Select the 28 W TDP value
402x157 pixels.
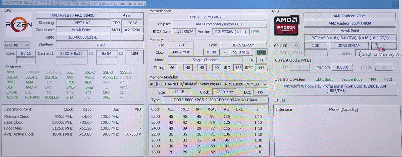pos(132,23)
